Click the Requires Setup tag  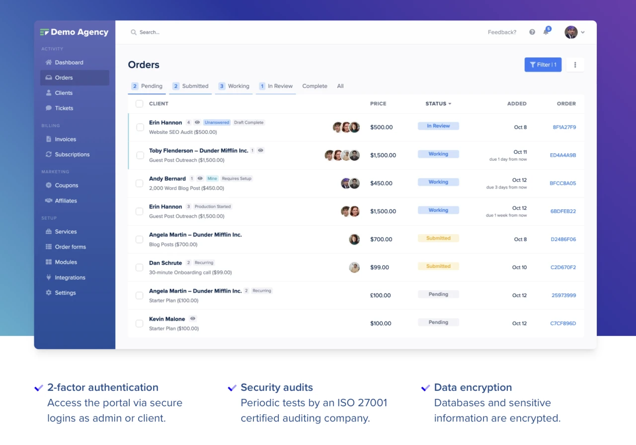click(x=237, y=179)
